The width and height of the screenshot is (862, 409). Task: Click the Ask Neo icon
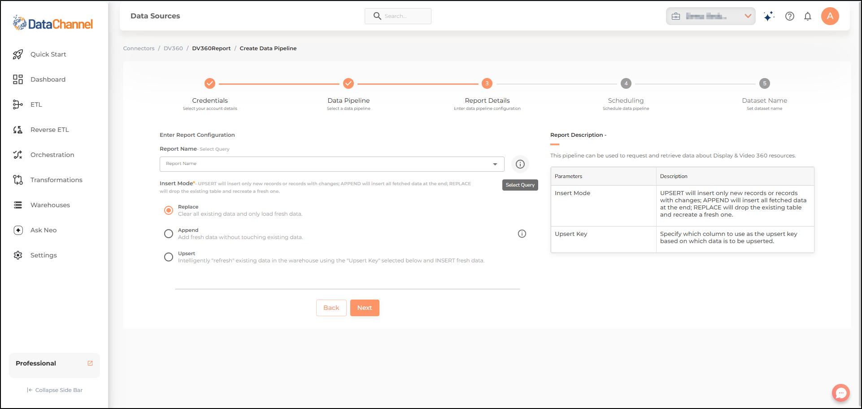(x=18, y=230)
